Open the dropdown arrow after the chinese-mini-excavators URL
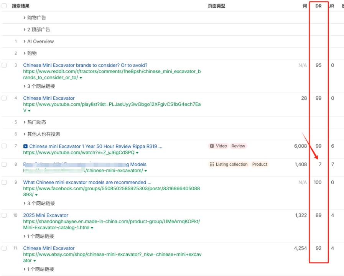This screenshot has height=276, width=344. point(146,171)
